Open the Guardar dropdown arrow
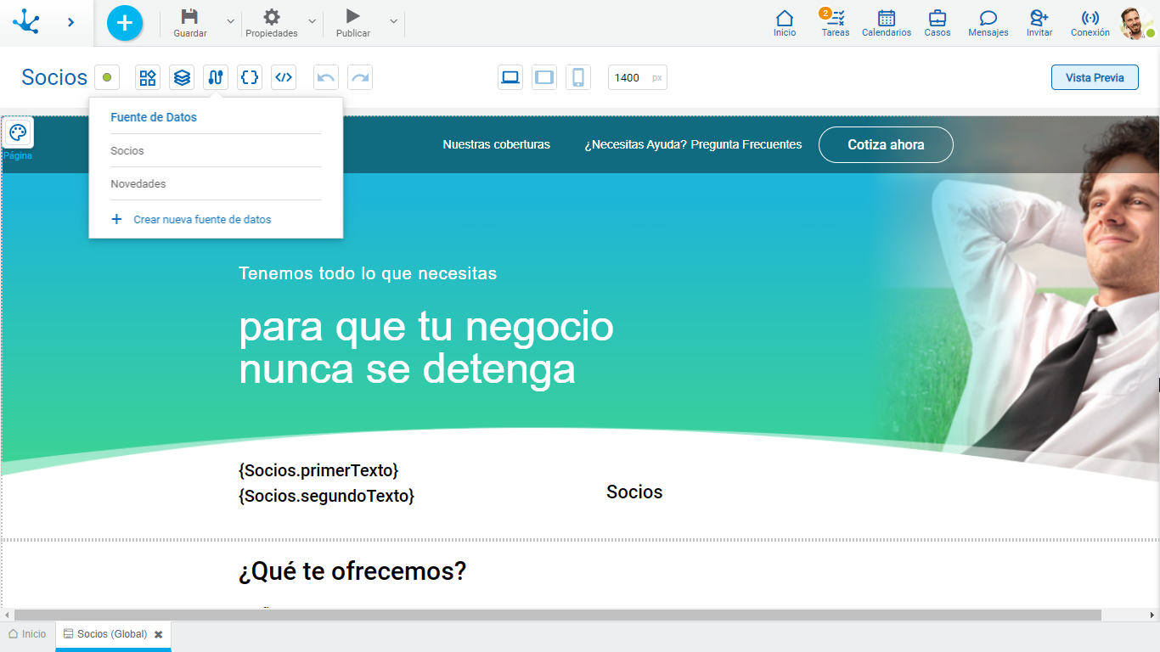Viewport: 1160px width, 652px height. coord(230,21)
